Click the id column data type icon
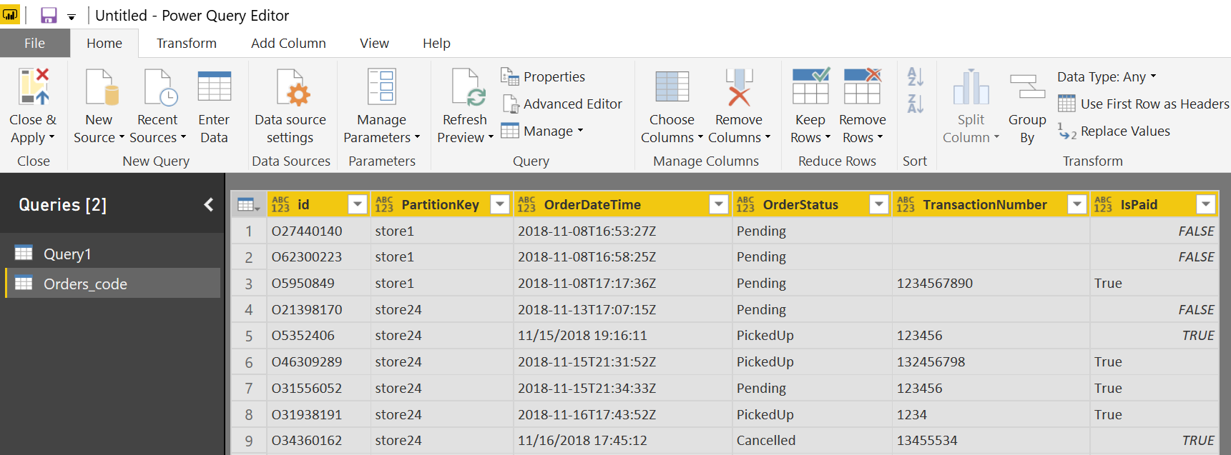Viewport: 1231px width, 455px height. (280, 205)
